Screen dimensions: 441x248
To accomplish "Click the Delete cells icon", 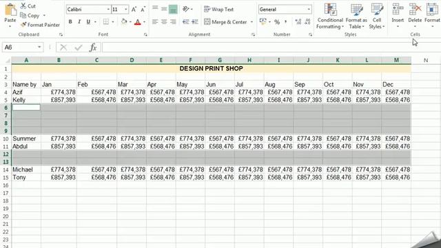I will 415,9.
